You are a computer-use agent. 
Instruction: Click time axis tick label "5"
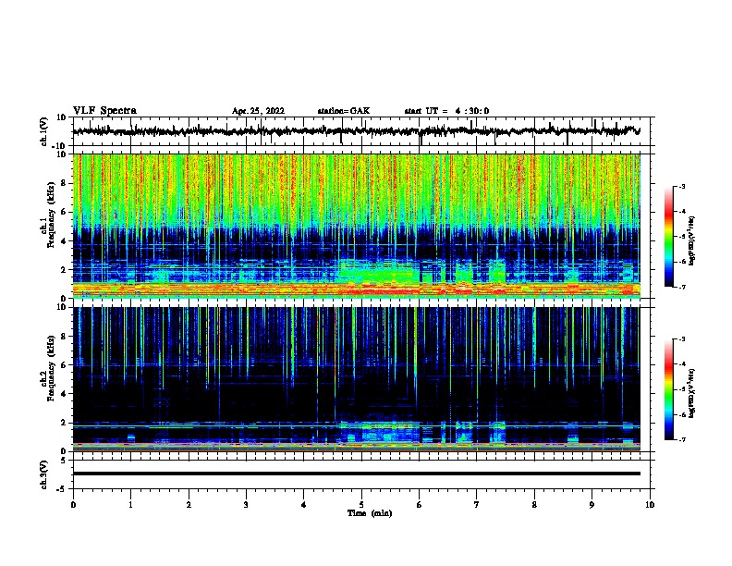pyautogui.click(x=361, y=505)
